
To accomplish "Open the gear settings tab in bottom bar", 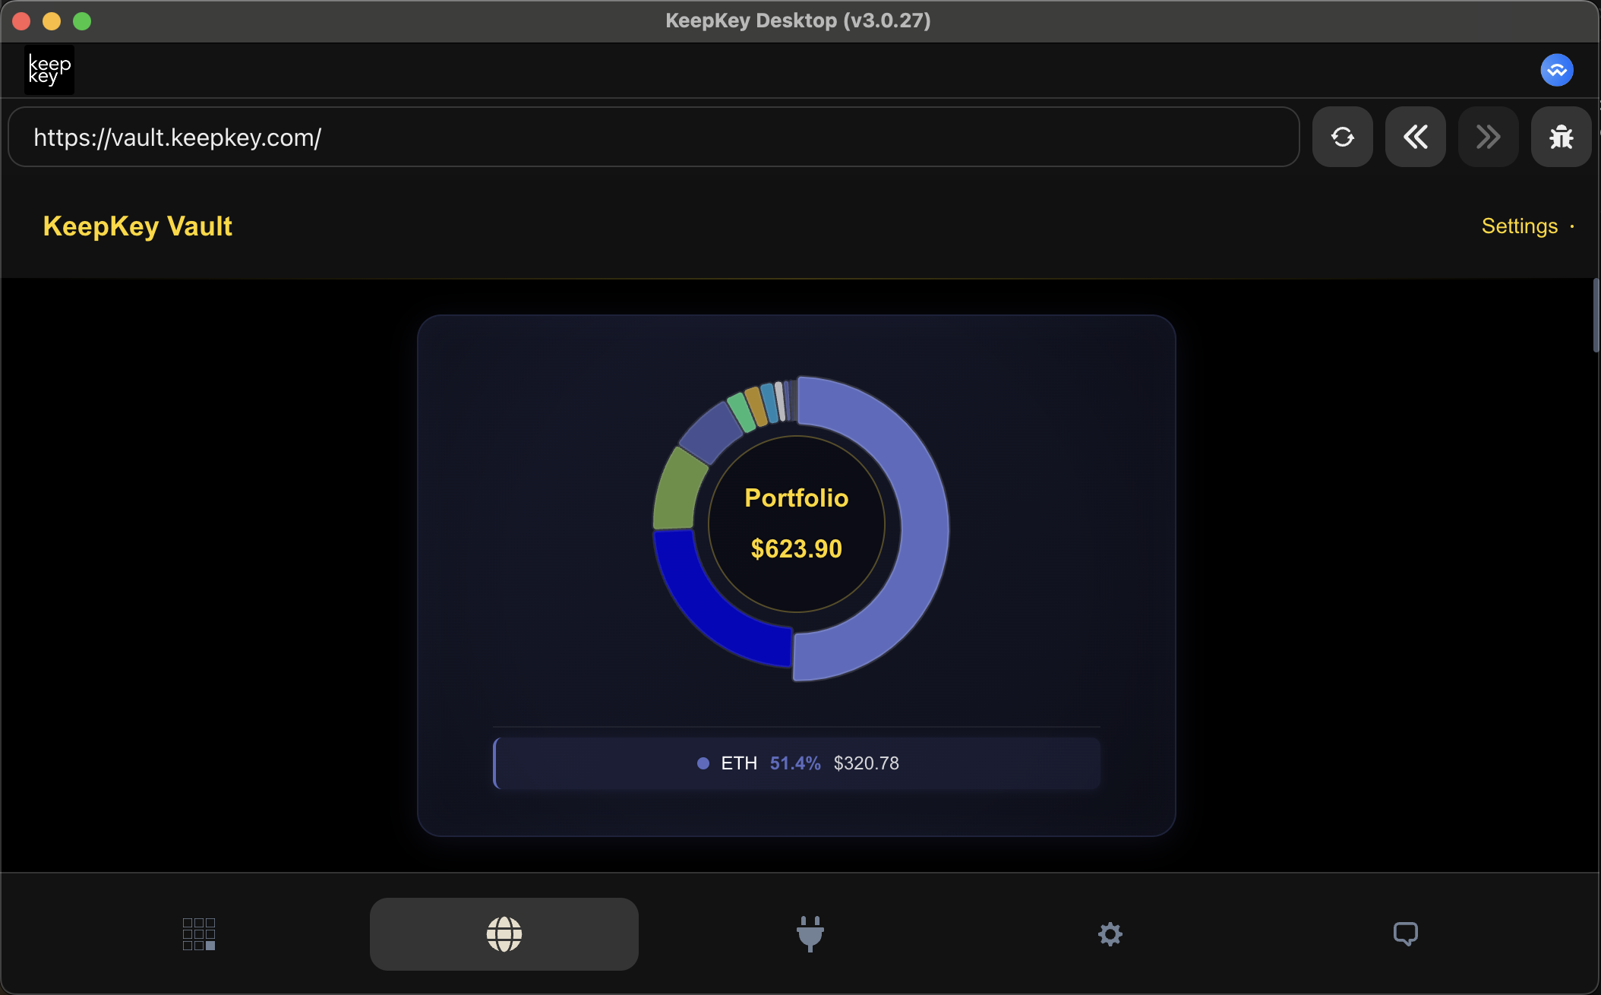I will pyautogui.click(x=1110, y=934).
